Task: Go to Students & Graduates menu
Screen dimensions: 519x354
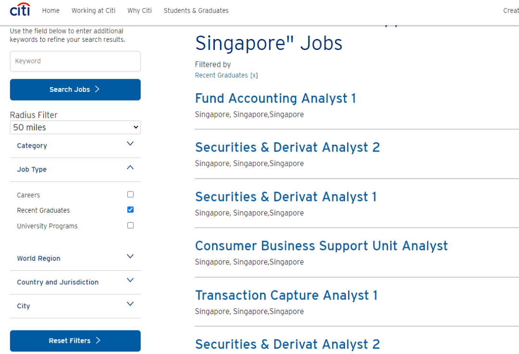Action: point(196,11)
